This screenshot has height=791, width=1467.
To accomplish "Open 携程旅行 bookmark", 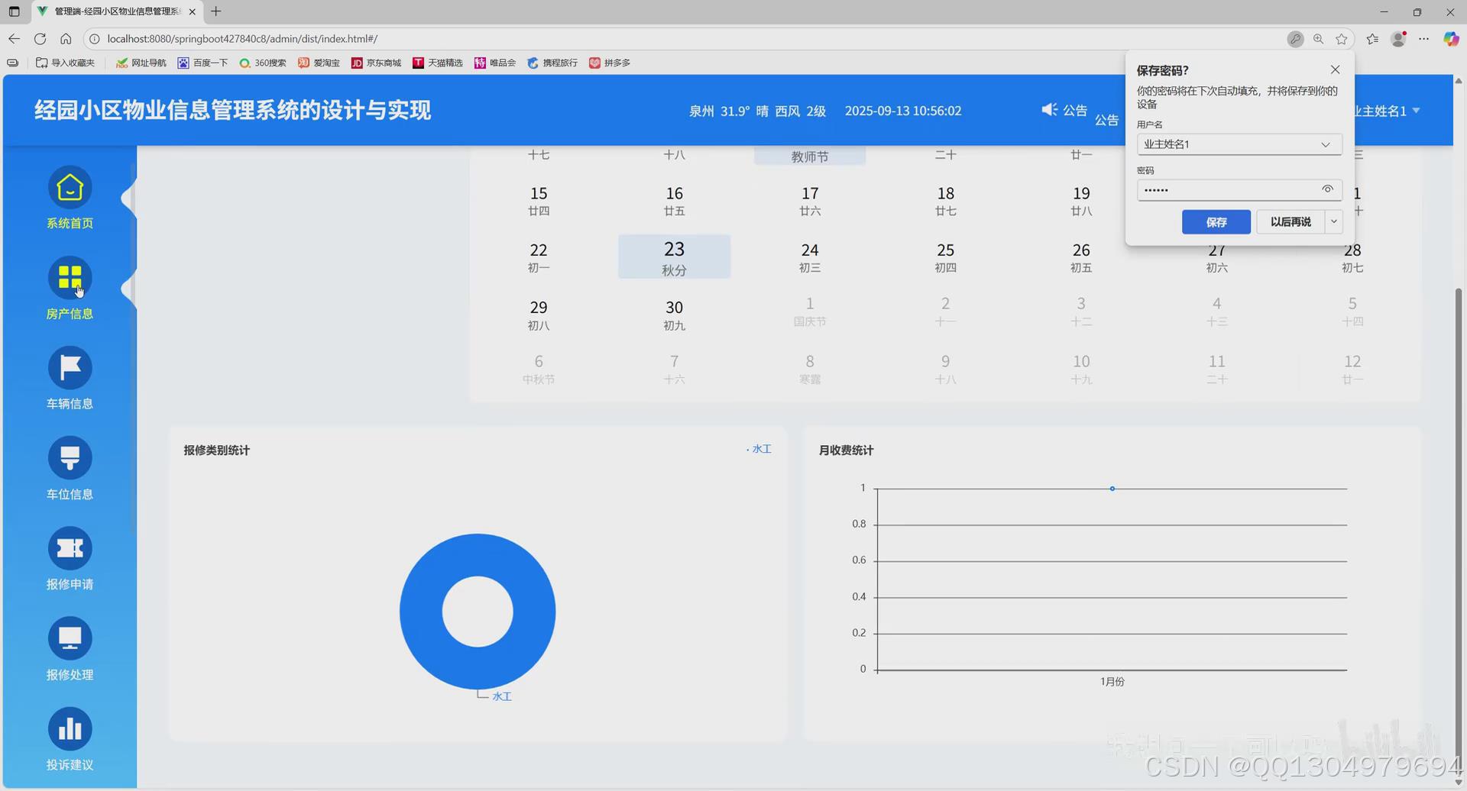I will (x=552, y=63).
